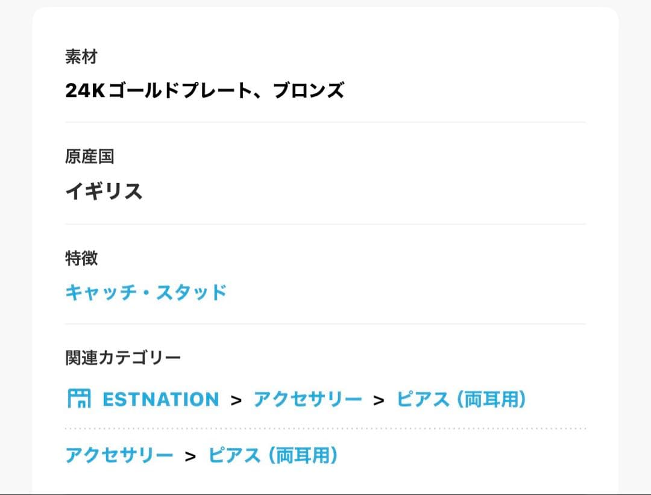Viewport: 651px width, 495px height.
Task: Click the arrow right after ESTNATION
Action: tap(236, 400)
